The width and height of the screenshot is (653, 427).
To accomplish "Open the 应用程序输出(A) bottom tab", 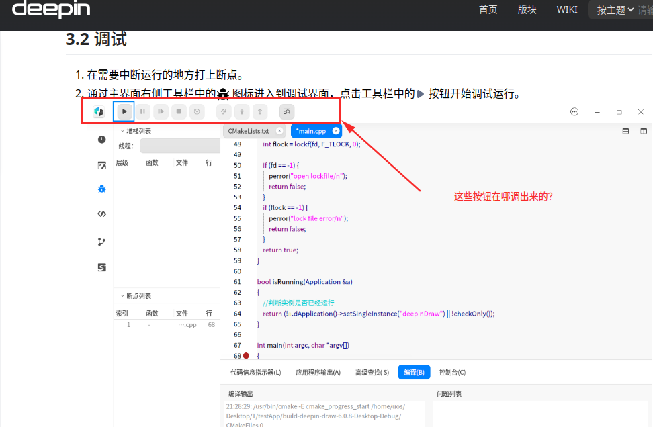I will pyautogui.click(x=318, y=373).
